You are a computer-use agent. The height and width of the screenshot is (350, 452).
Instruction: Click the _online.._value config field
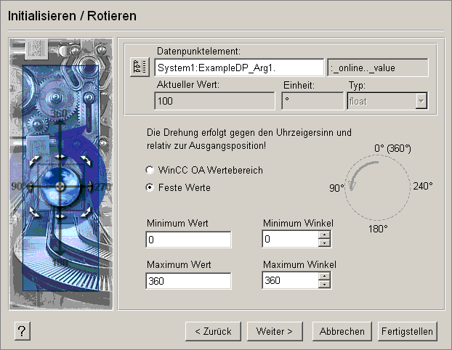point(377,68)
